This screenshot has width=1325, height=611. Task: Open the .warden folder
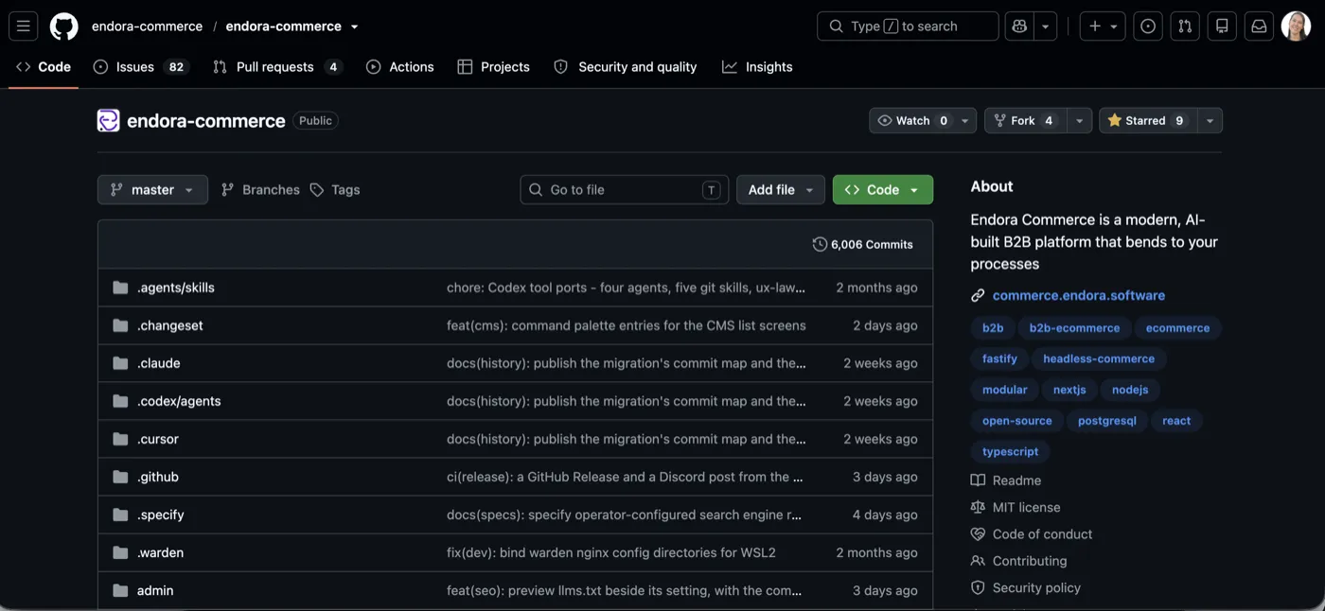(x=161, y=552)
